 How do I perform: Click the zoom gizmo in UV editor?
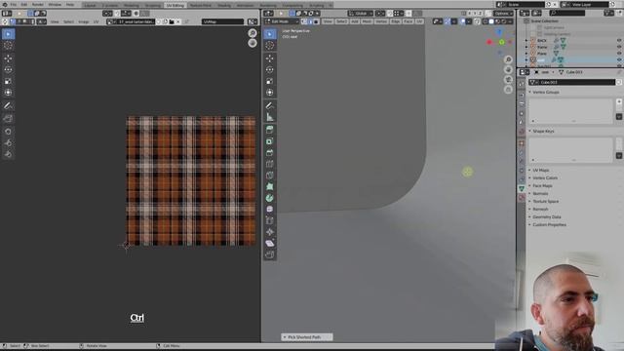[x=253, y=33]
